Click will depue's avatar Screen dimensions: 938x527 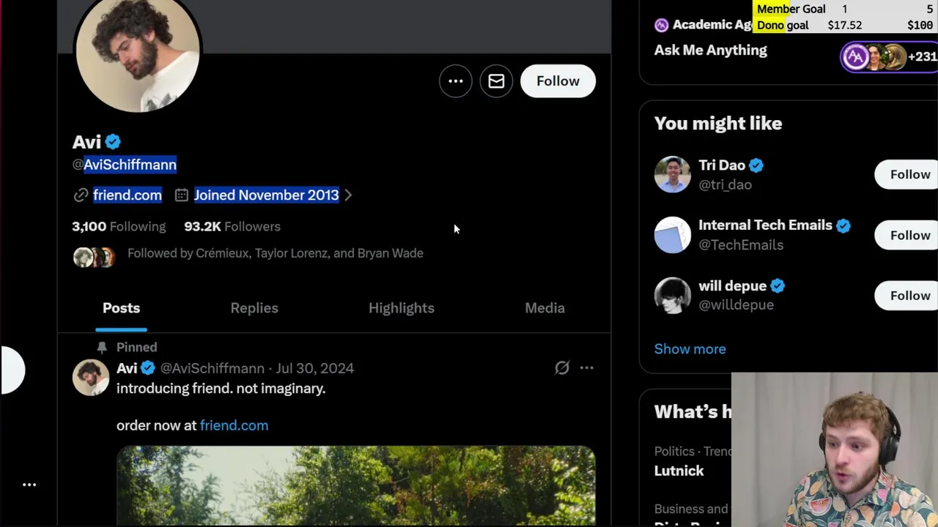point(672,295)
